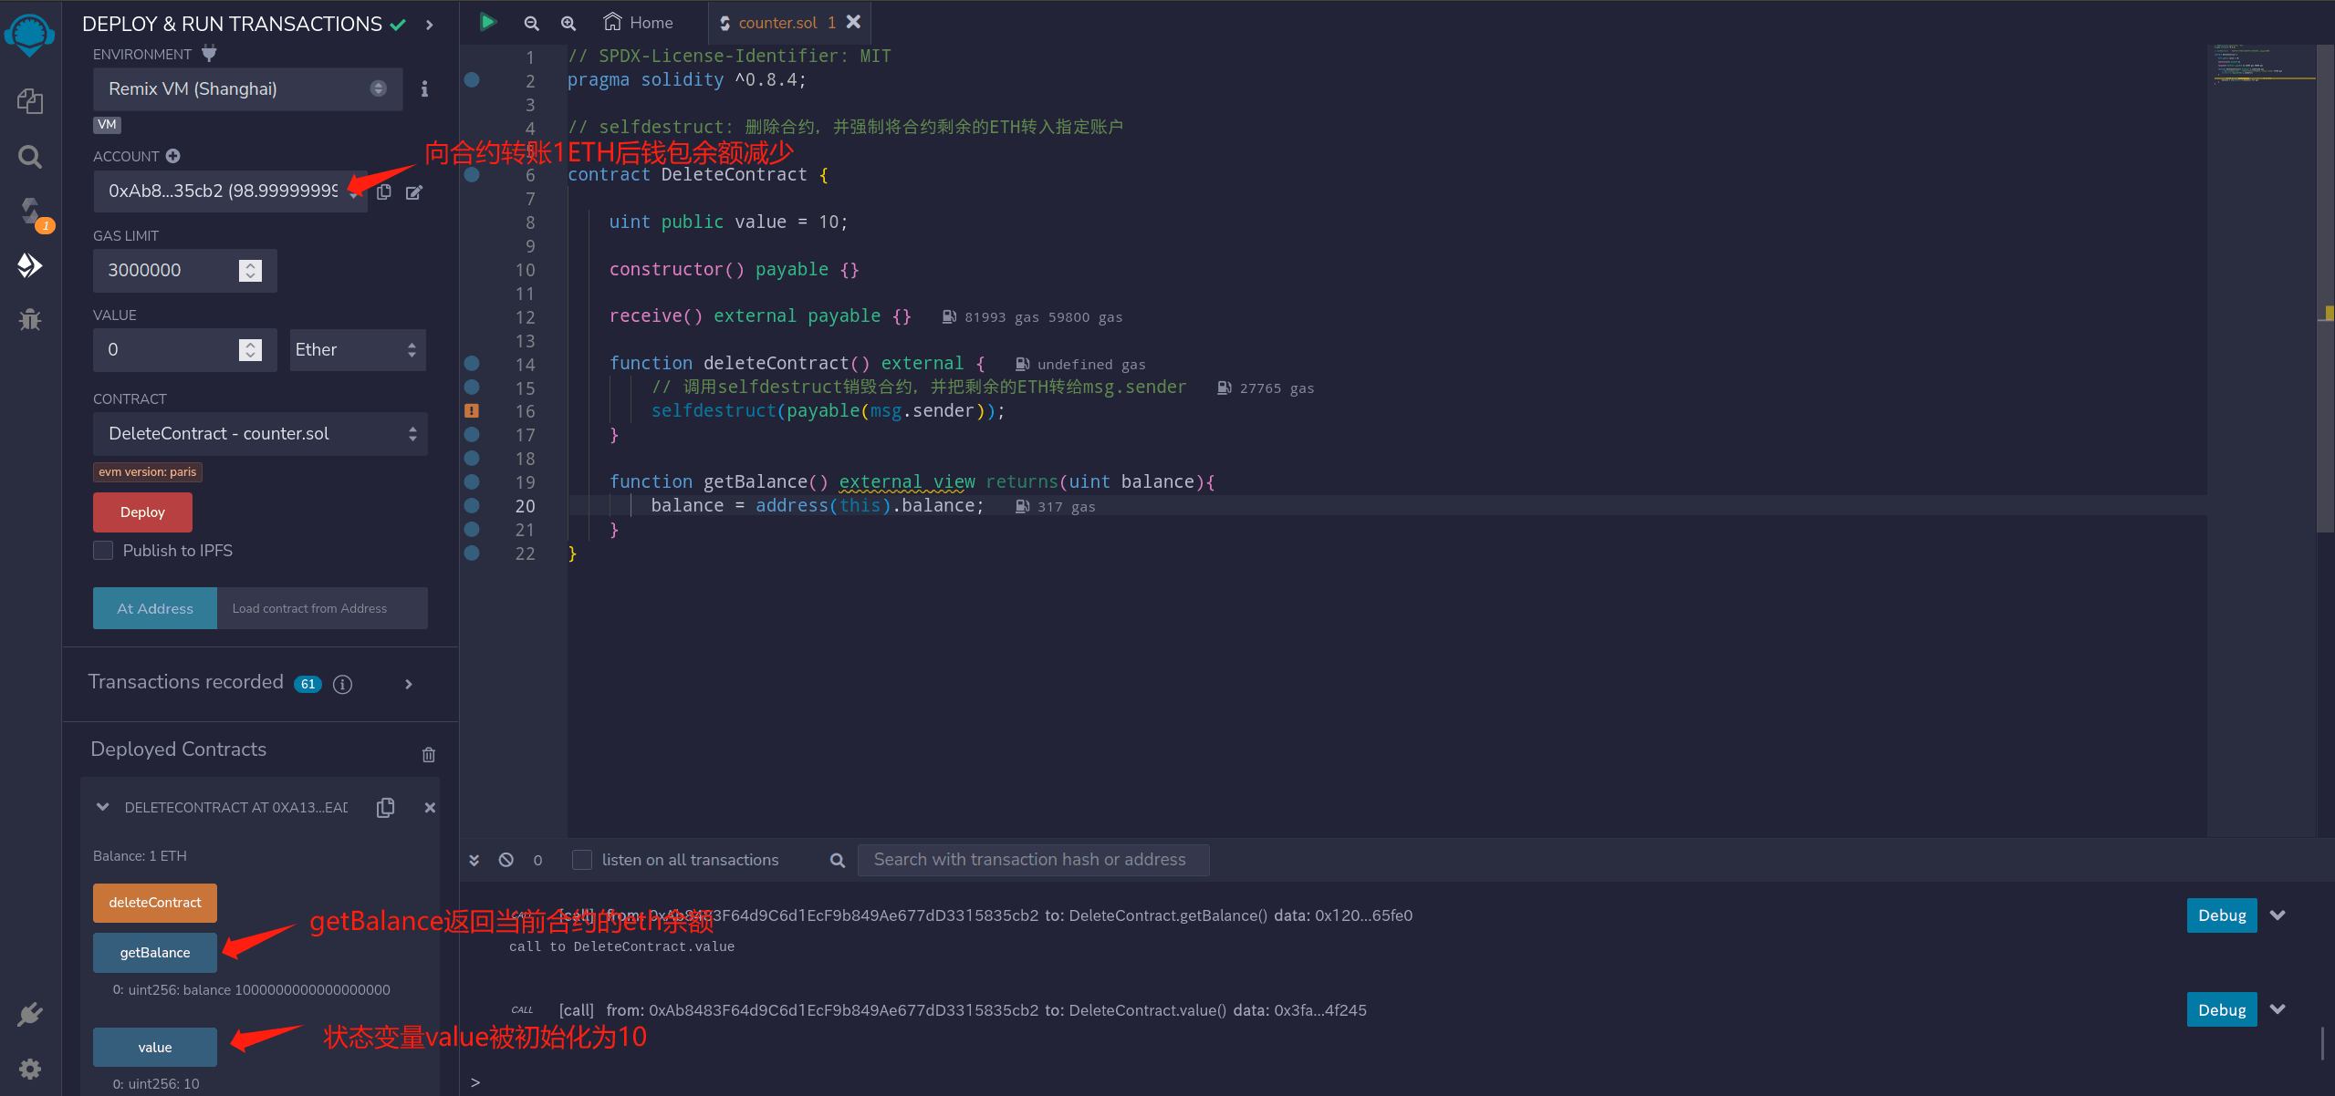
Task: Increase the gas limit with the stepper
Action: [x=248, y=264]
